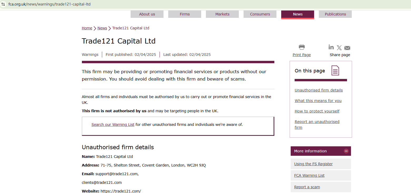Go to the Consumers tab
Screen dimensions: 411x193
(260, 14)
